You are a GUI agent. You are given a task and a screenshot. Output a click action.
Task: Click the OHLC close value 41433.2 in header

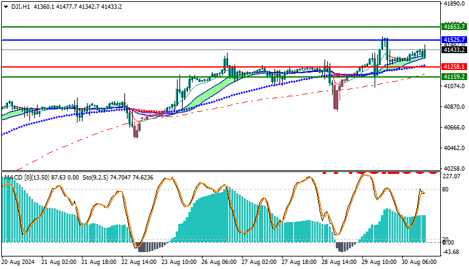pos(111,7)
